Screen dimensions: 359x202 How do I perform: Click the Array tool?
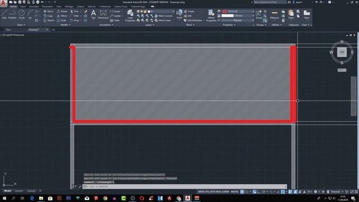75,20
